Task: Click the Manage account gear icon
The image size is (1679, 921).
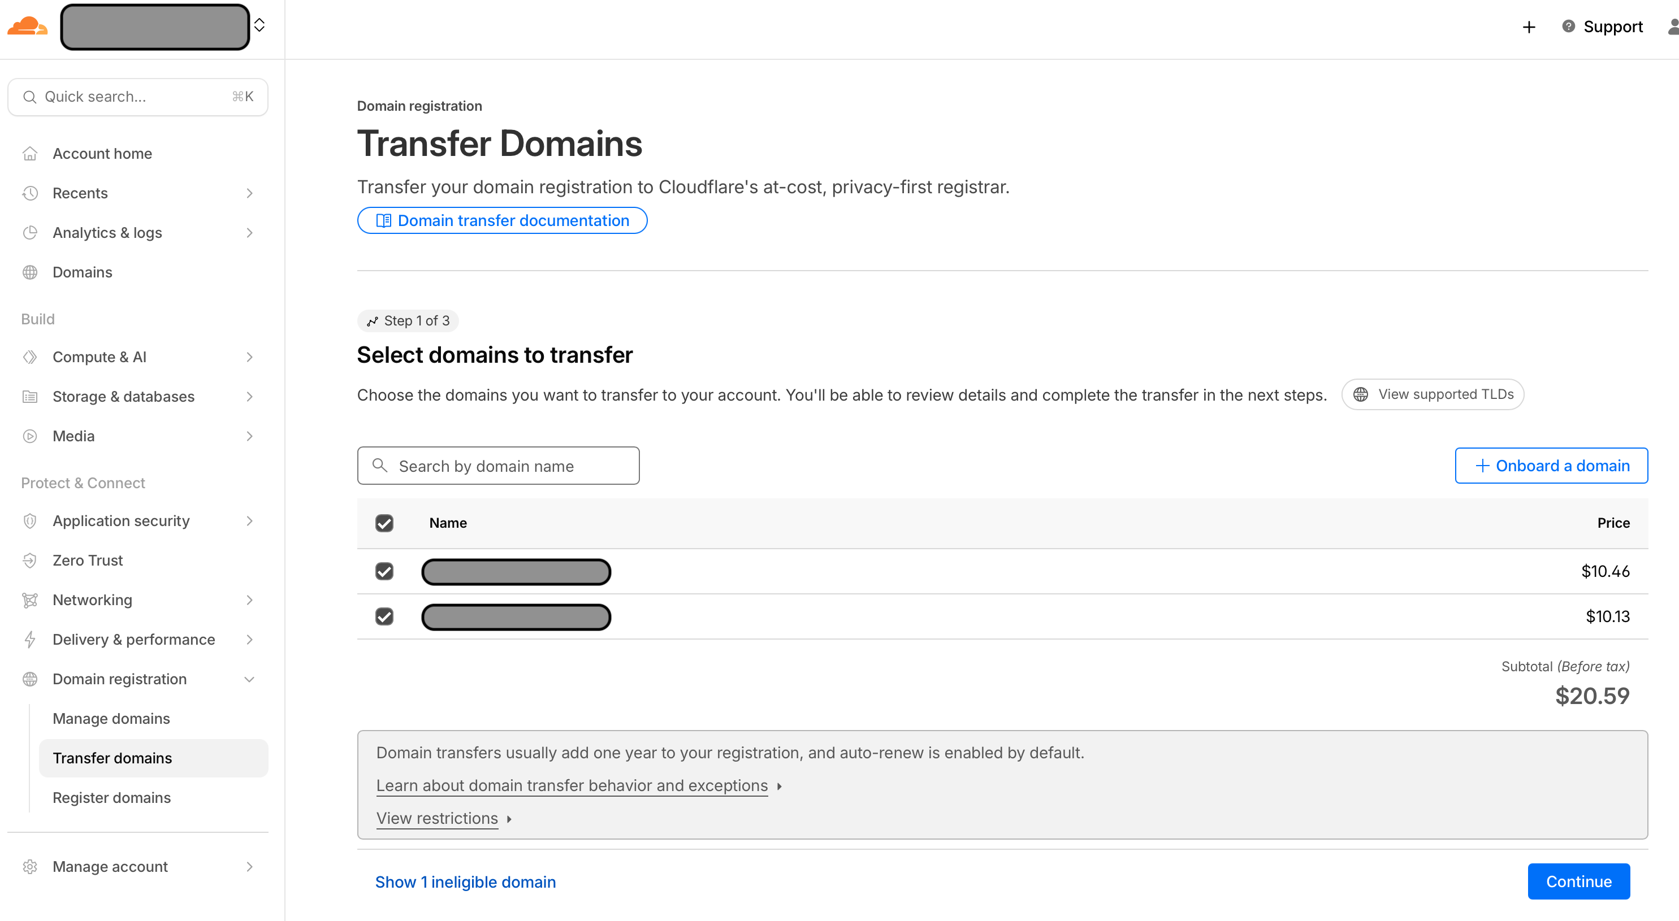Action: tap(30, 867)
